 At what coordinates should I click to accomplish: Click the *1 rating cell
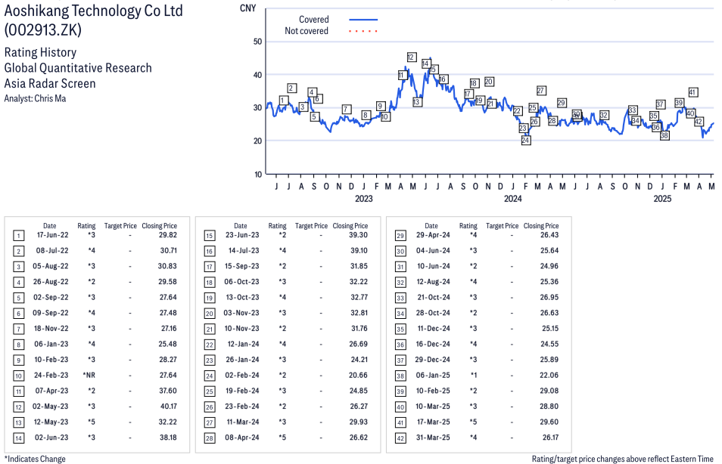[473, 376]
